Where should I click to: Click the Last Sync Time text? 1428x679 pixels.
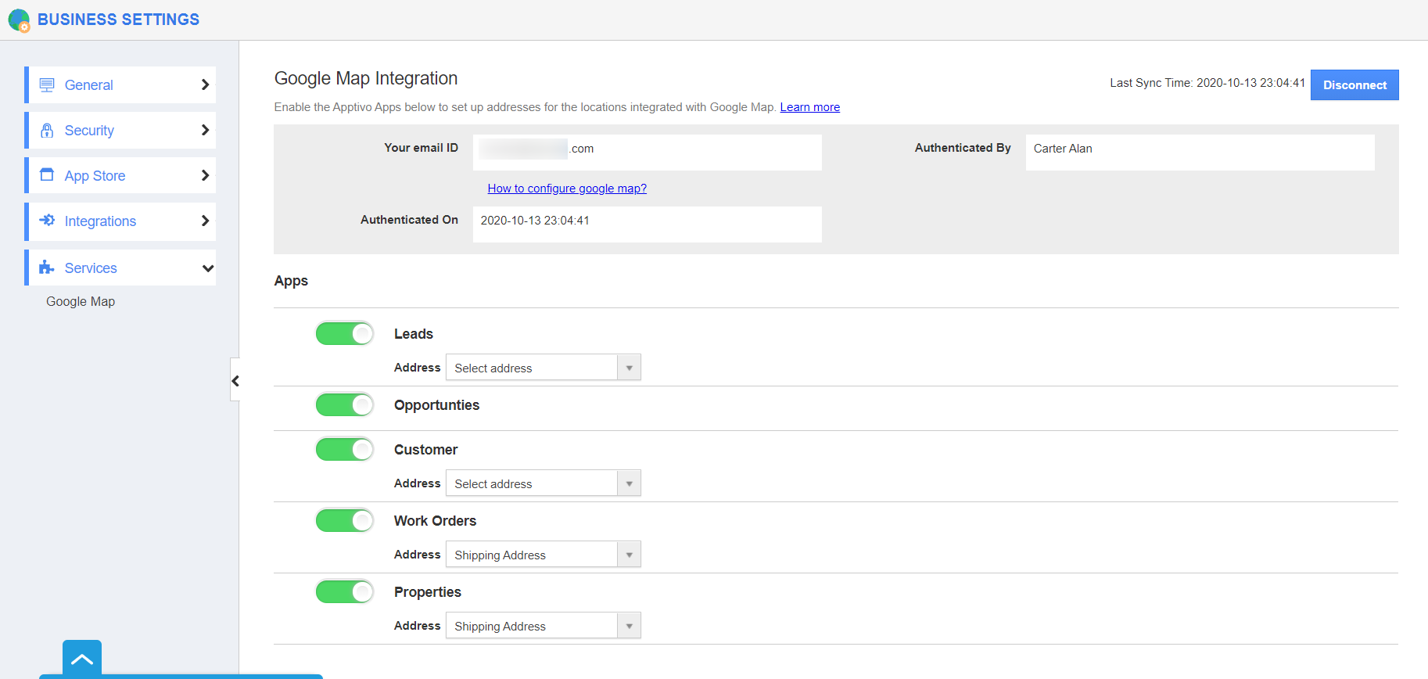[1207, 83]
